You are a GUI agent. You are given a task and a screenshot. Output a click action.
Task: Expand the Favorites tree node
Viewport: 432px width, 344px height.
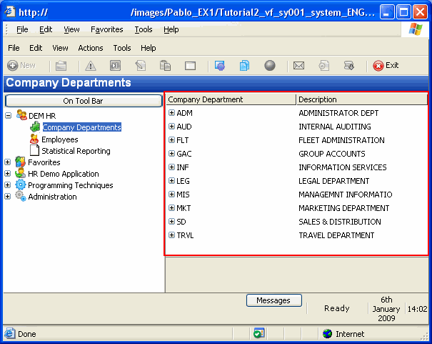click(8, 162)
